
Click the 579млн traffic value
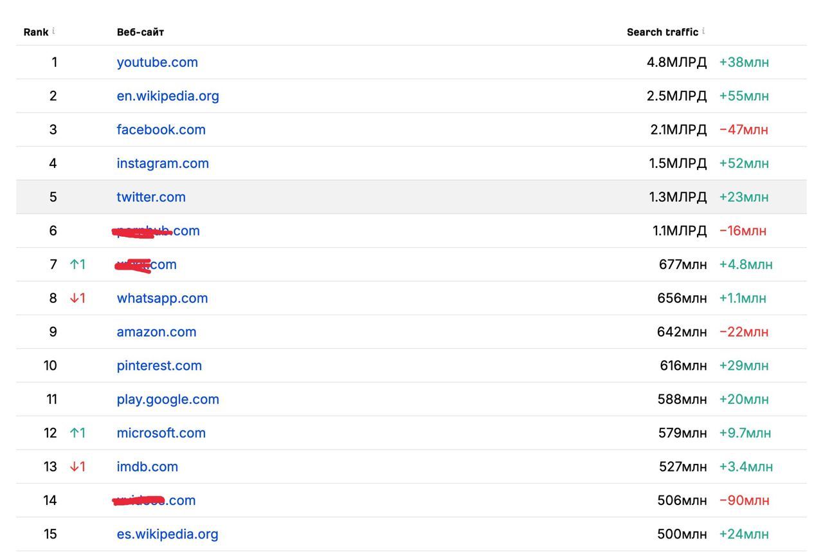pyautogui.click(x=682, y=433)
